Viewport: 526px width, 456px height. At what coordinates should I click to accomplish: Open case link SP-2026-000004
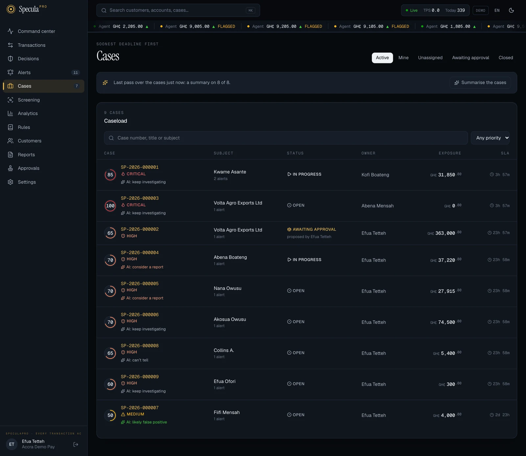140,252
